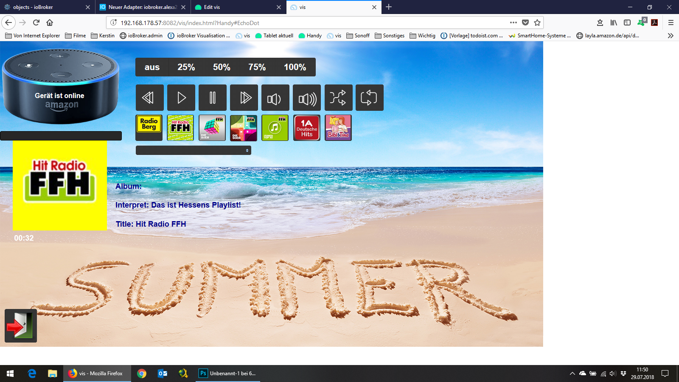Go to the browser home page
This screenshot has width=679, height=382.
point(50,22)
